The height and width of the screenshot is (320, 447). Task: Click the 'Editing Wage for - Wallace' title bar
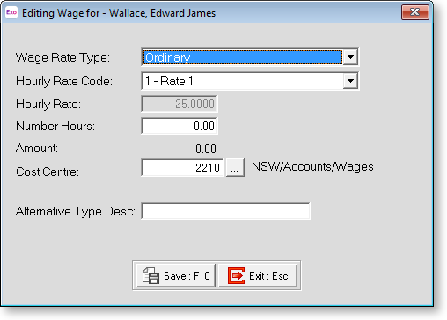(119, 13)
